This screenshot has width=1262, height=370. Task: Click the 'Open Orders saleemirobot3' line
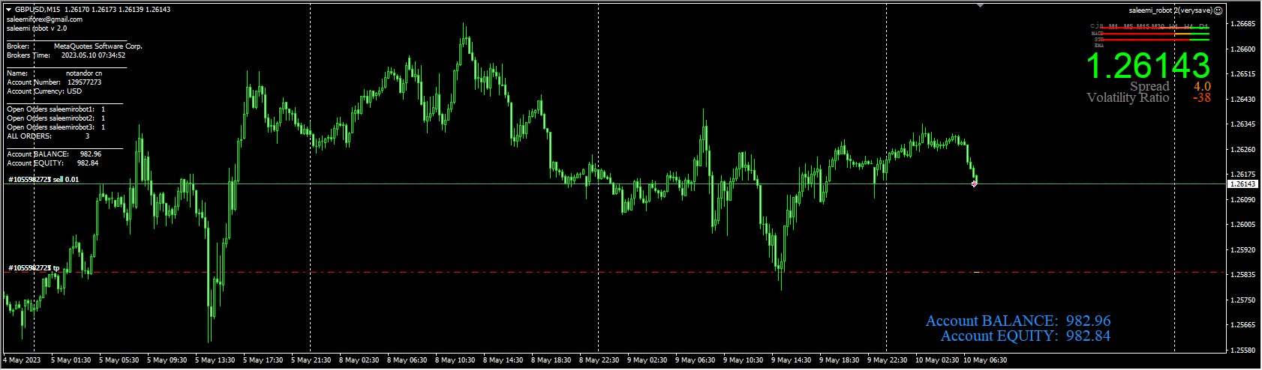(56, 127)
